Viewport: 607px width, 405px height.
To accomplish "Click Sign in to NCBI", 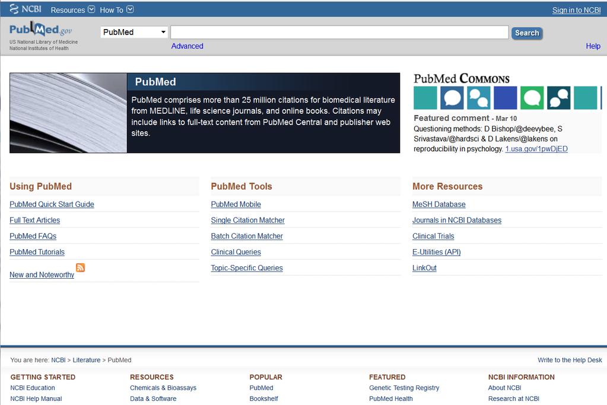I will pos(576,10).
